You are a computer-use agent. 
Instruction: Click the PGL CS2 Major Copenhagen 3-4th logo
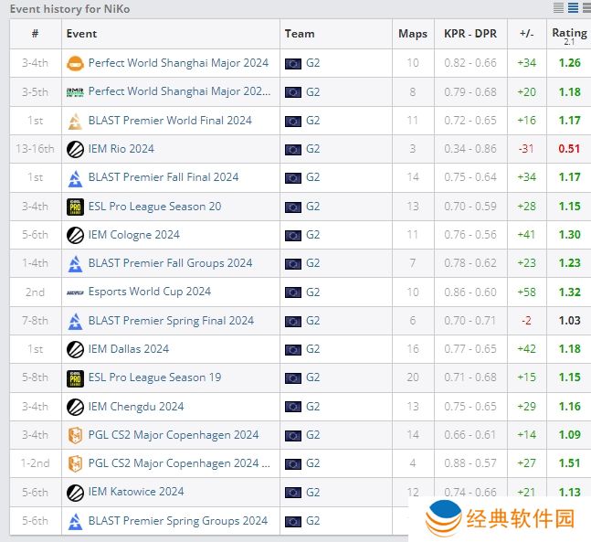75,435
